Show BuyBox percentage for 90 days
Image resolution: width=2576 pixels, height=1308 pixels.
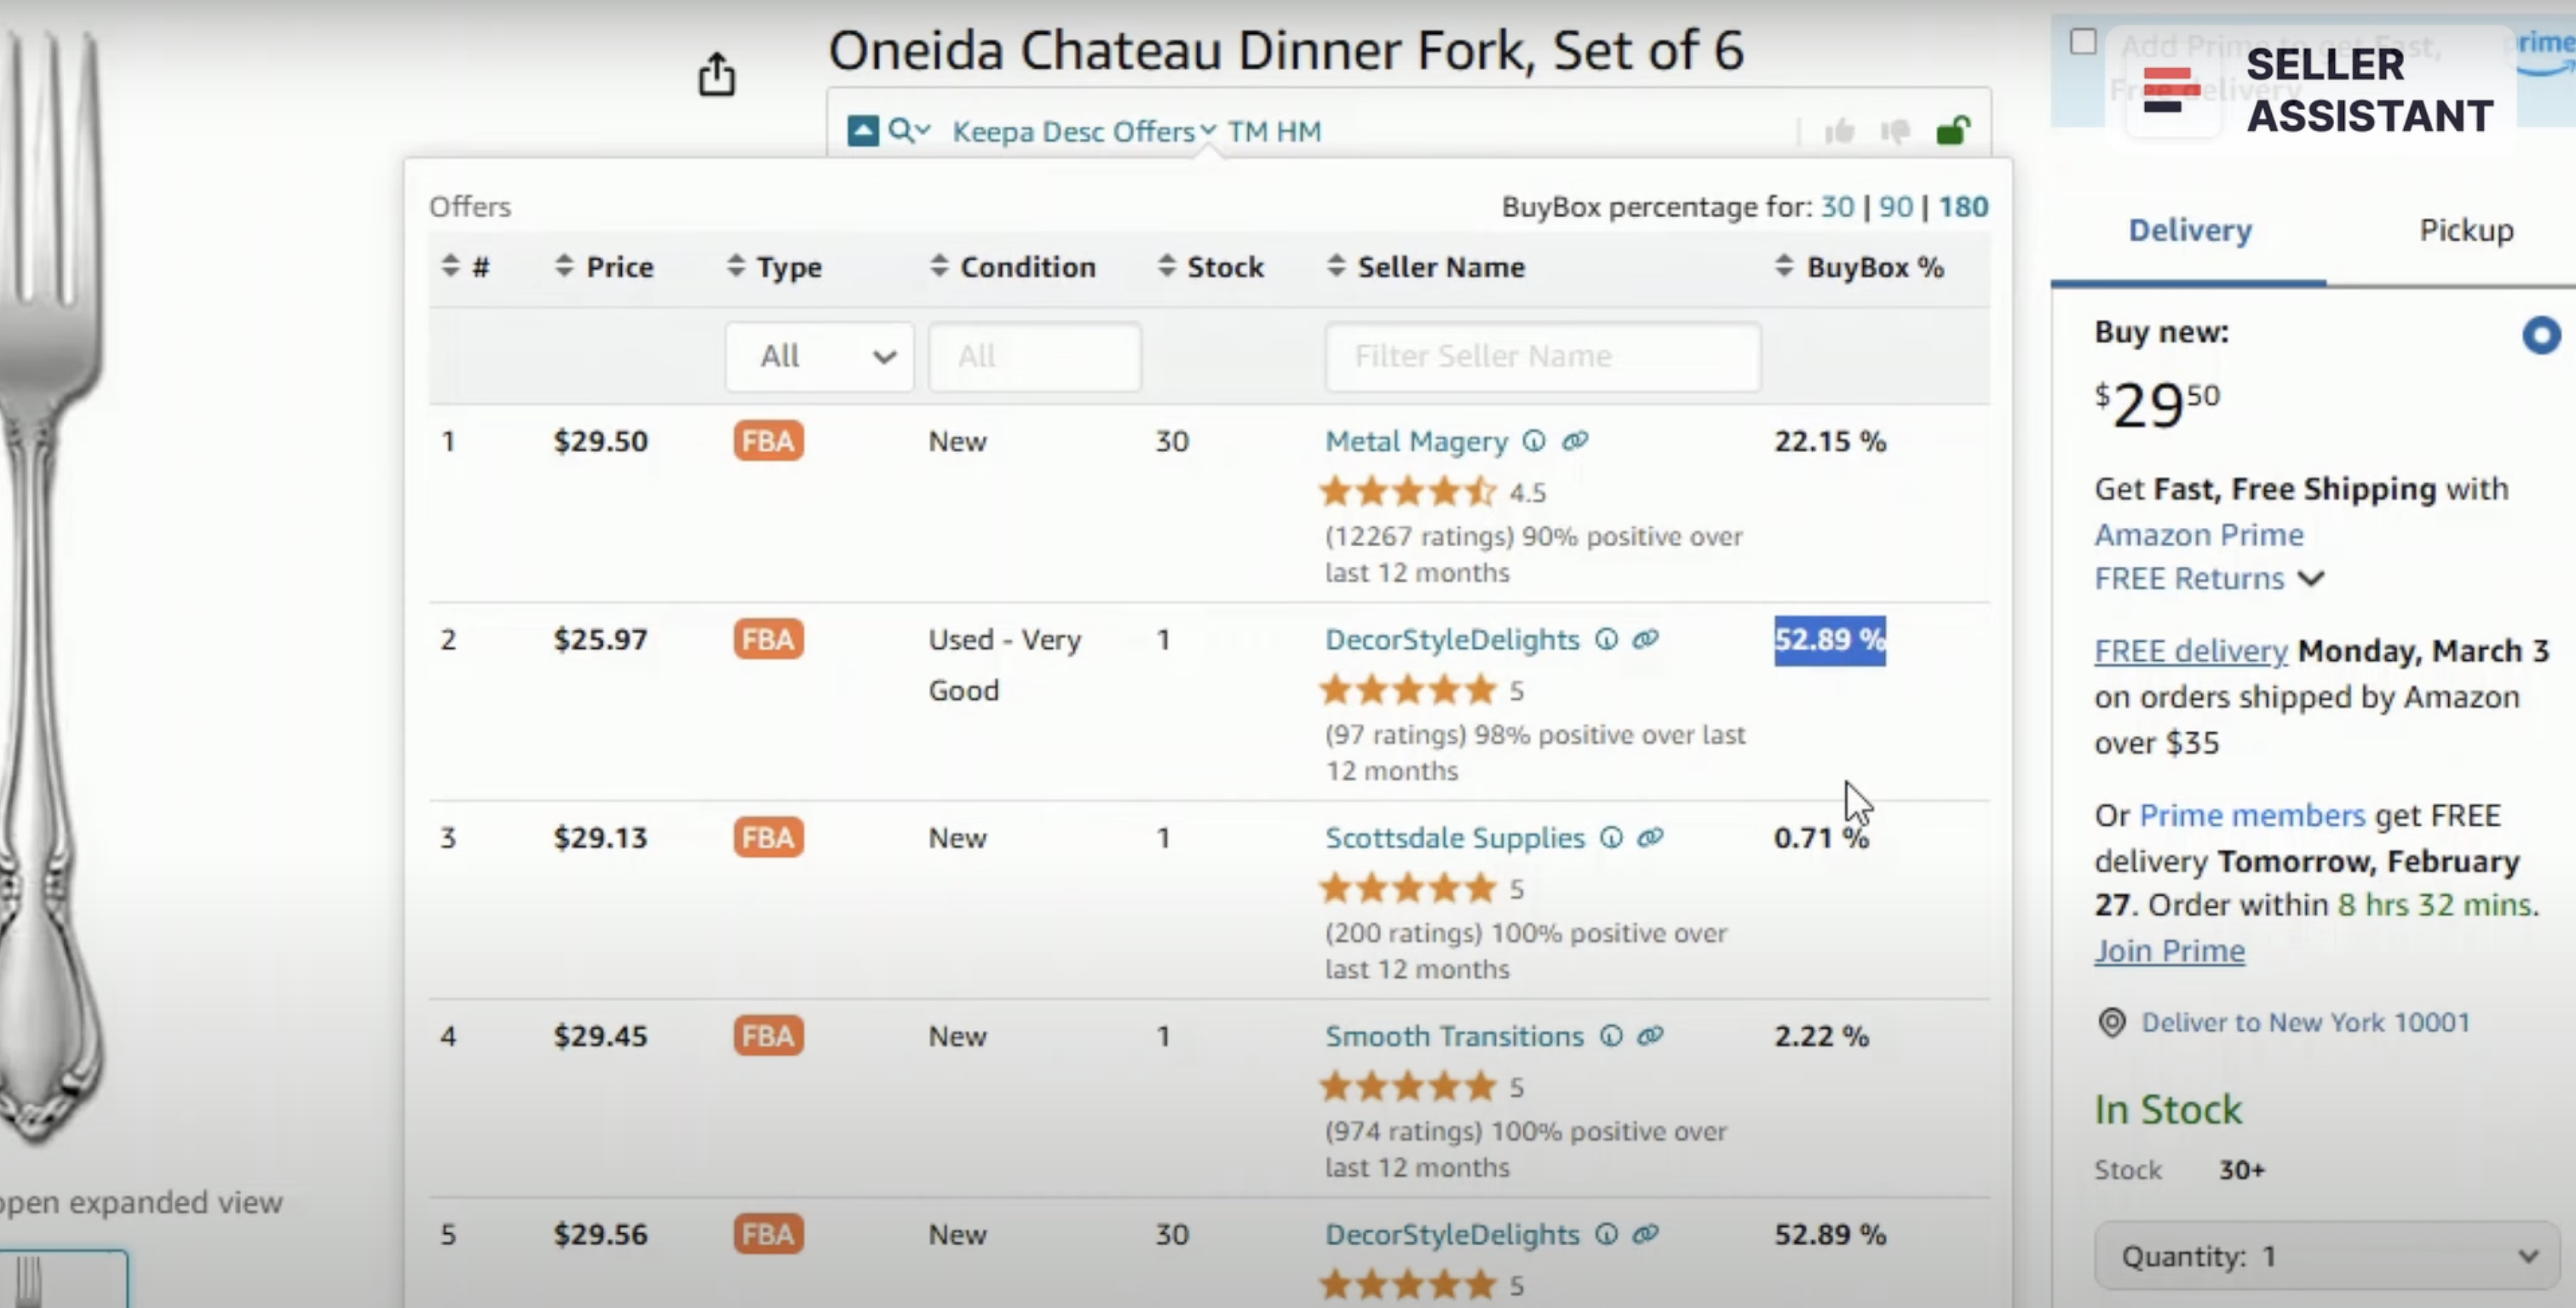click(1895, 206)
